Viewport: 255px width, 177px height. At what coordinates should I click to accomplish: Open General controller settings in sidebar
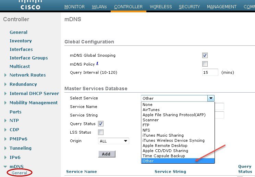click(x=19, y=32)
